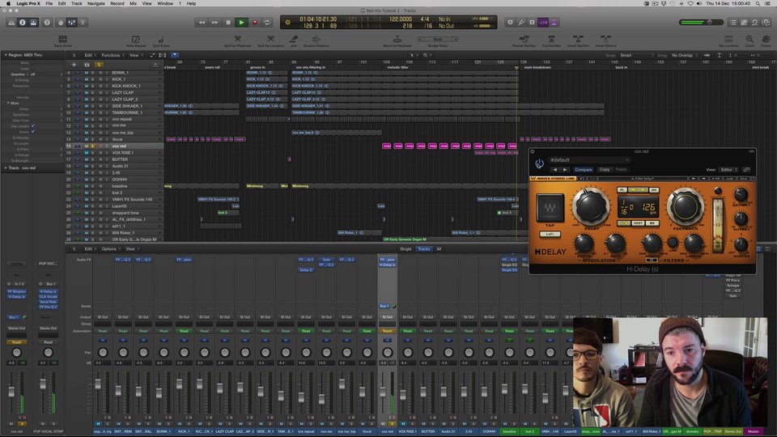Viewport: 777px width, 437px height.
Task: Open the #default preset dropdown in plugin
Action: pyautogui.click(x=588, y=160)
